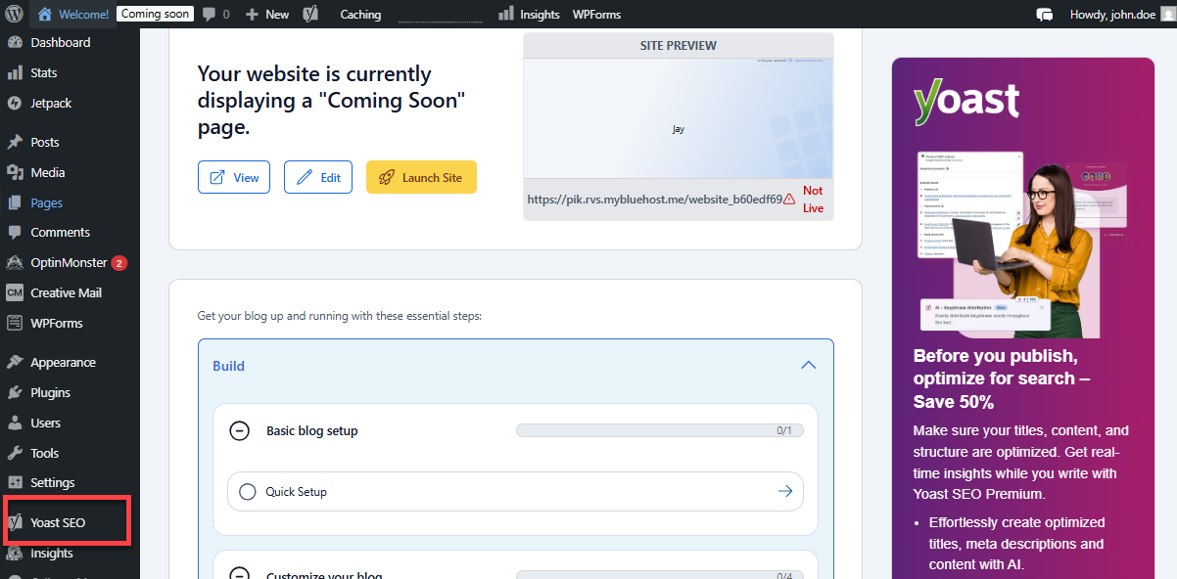Expand the Customize your blog section

(x=240, y=574)
